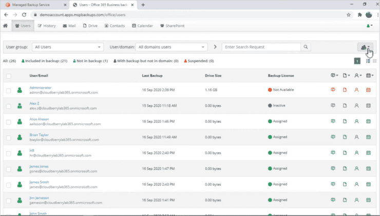Switch to the Drive tab
This screenshot has width=380, height=216.
point(90,26)
